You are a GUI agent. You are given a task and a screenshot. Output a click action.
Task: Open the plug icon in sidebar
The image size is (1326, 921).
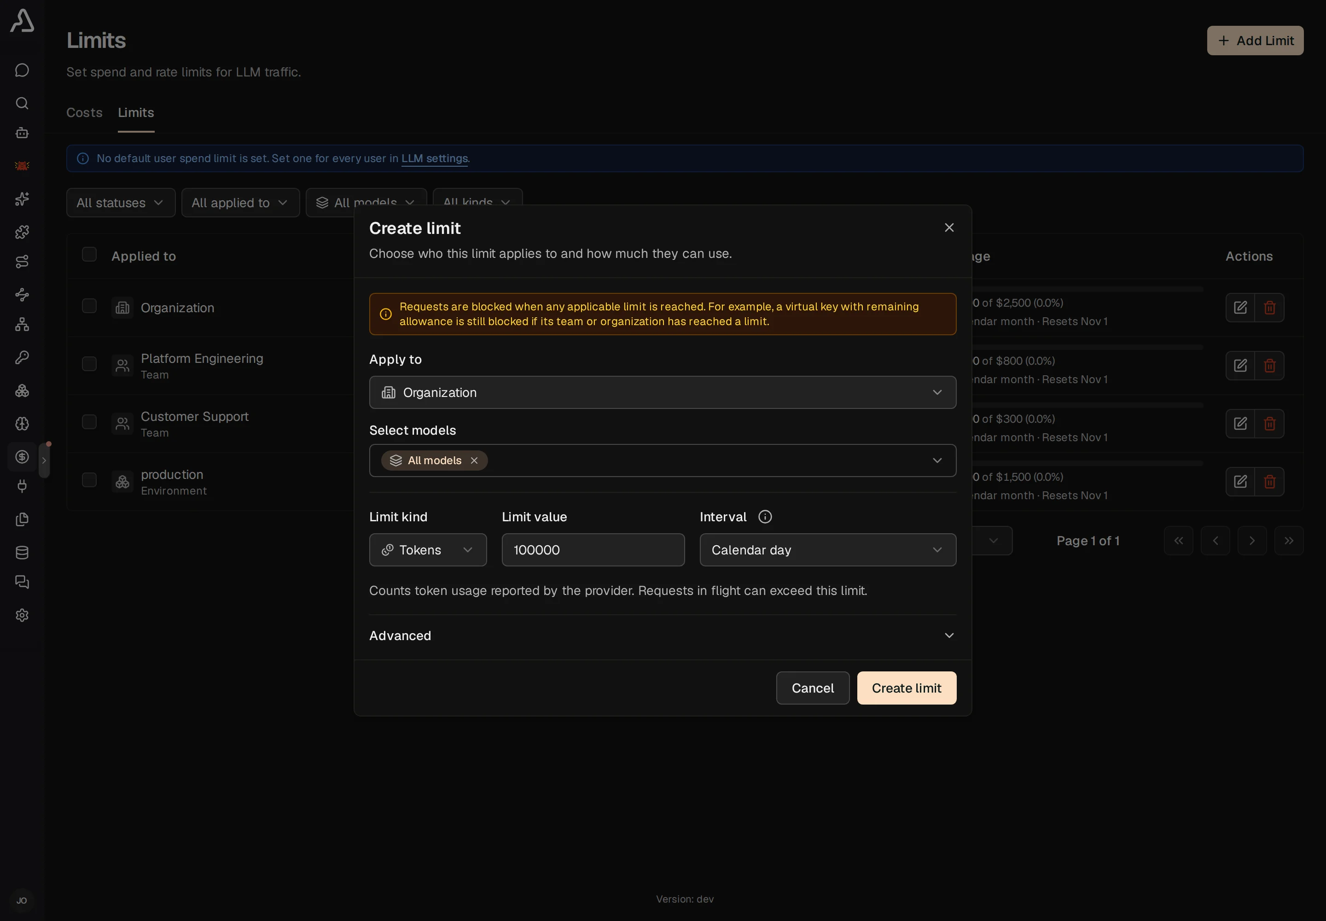pyautogui.click(x=22, y=486)
